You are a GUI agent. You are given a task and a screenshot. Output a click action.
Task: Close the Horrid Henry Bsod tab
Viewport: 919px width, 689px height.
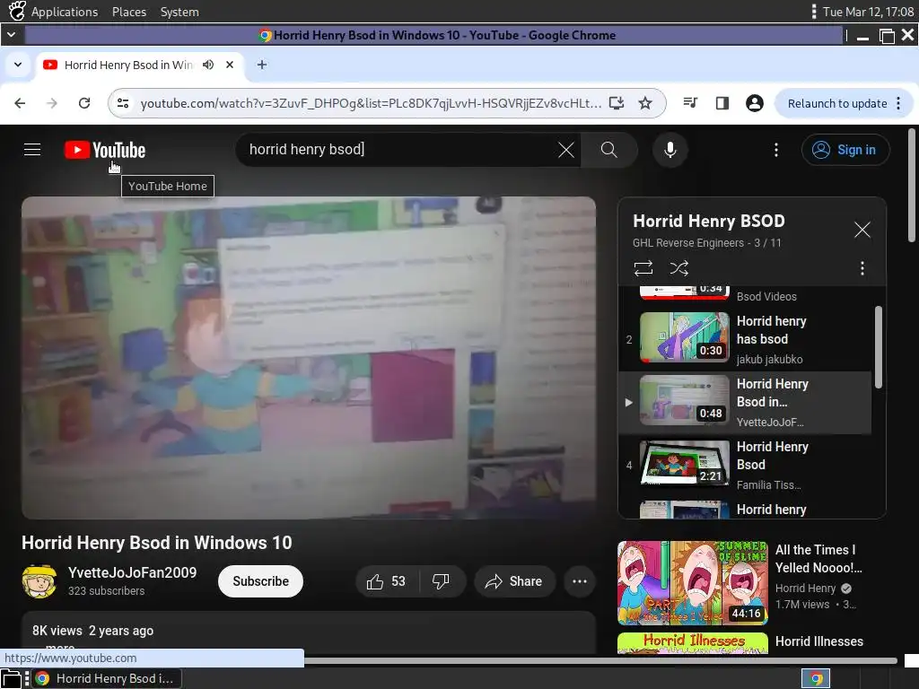pos(230,65)
